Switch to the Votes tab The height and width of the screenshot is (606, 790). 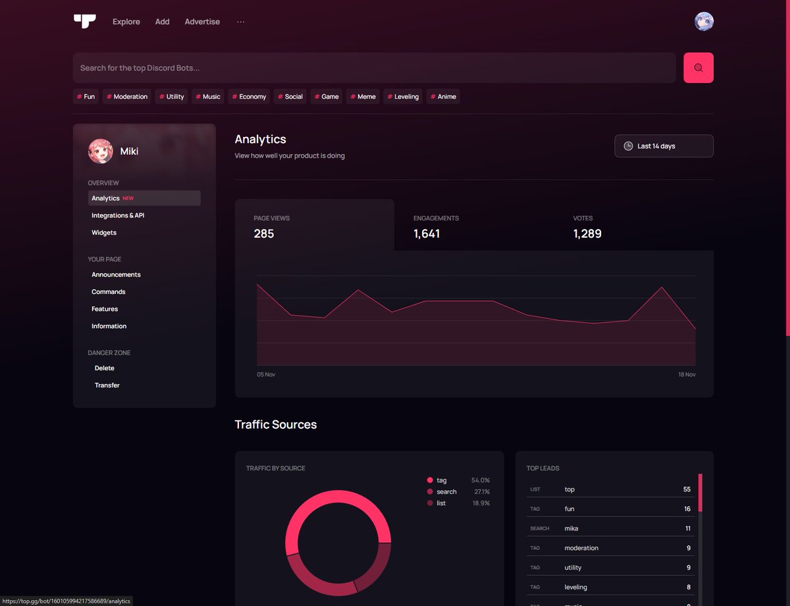click(634, 225)
